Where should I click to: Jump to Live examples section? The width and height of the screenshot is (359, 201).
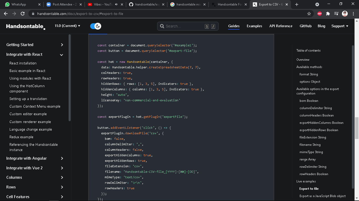point(306,181)
